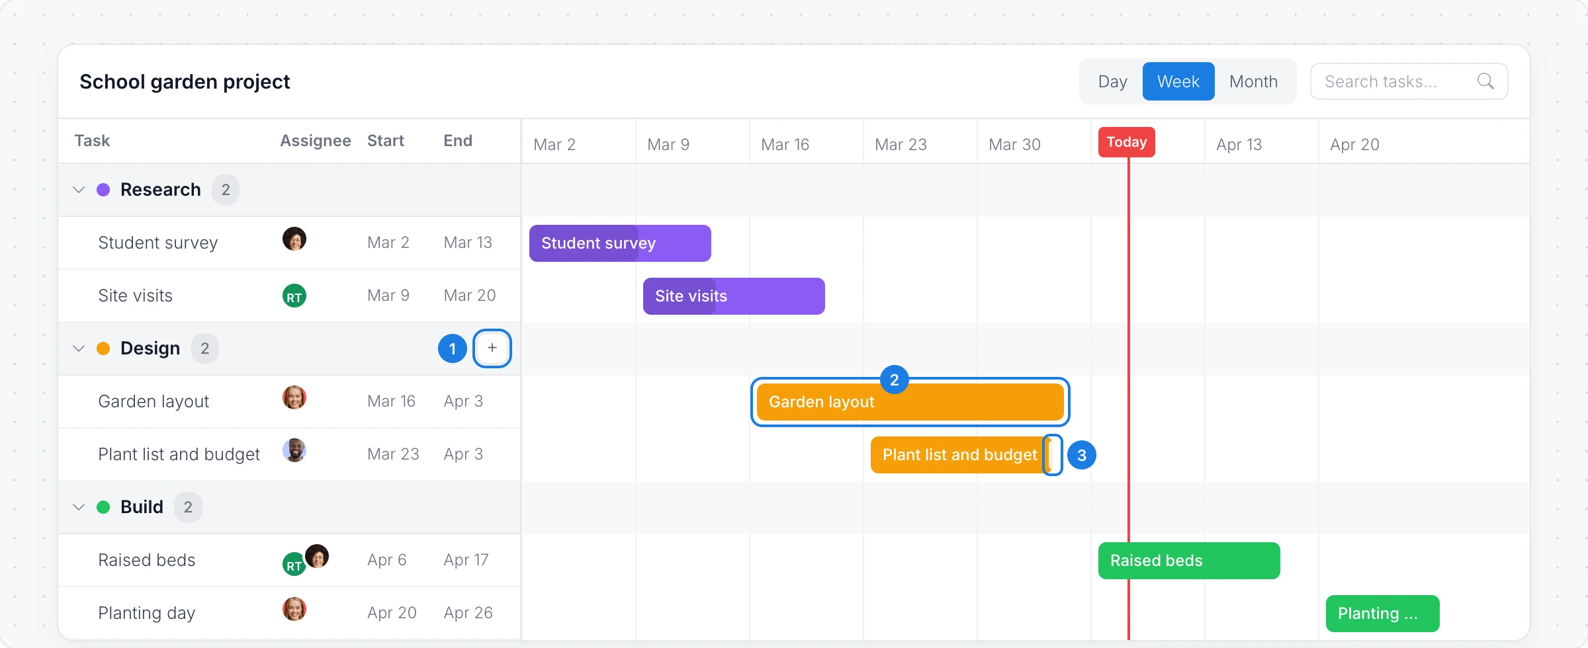The height and width of the screenshot is (648, 1588).
Task: Click Plant list and budget assignee avatar
Action: coord(294,450)
